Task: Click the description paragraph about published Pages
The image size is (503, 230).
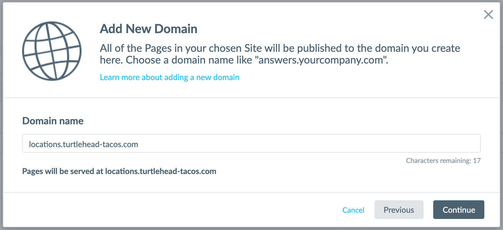Action: pos(280,54)
